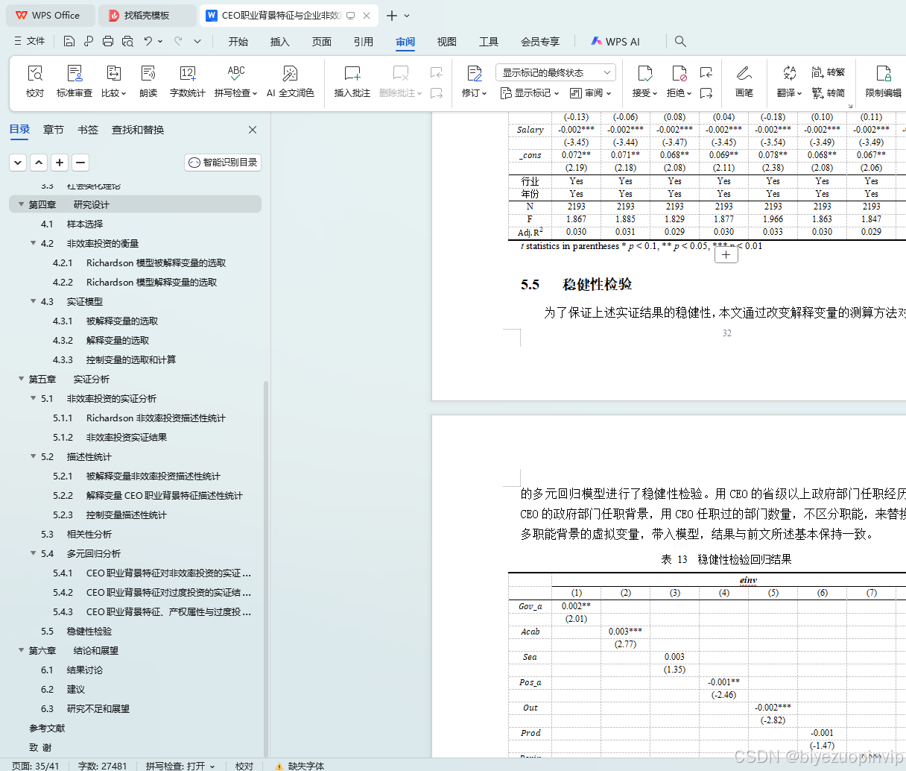Collapse the 第五章 实证分析 node
This screenshot has width=906, height=771.
pyautogui.click(x=21, y=379)
